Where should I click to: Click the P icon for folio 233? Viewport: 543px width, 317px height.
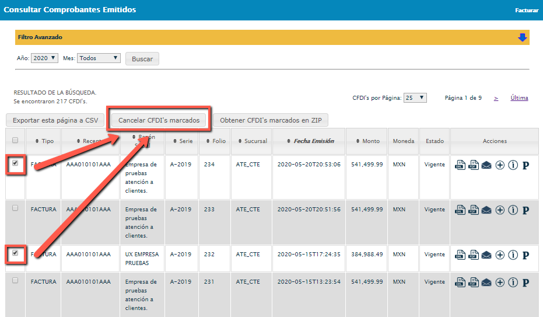point(526,210)
